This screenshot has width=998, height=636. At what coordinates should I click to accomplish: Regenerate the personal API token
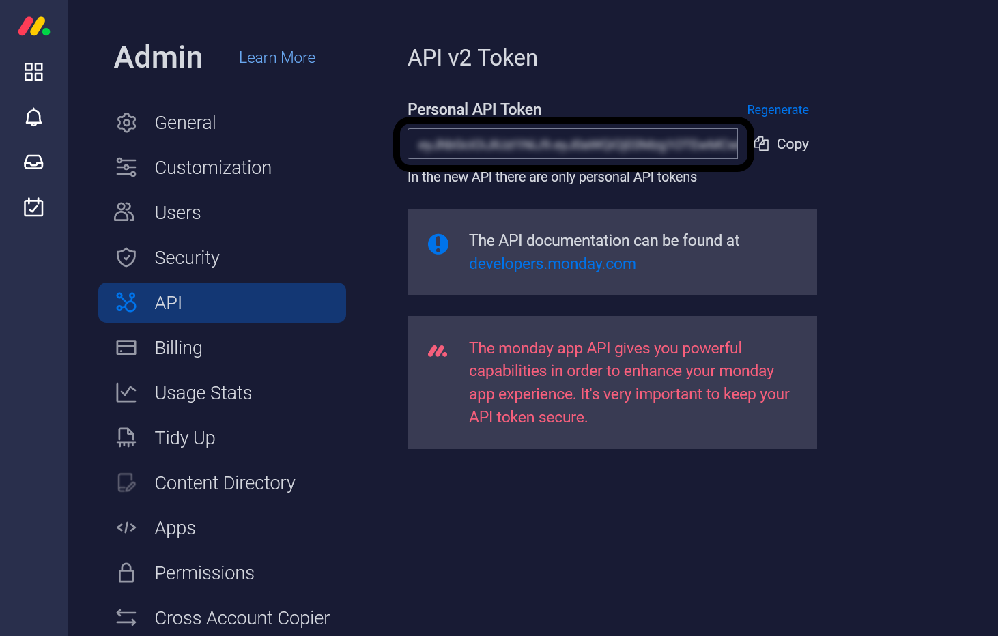(778, 110)
